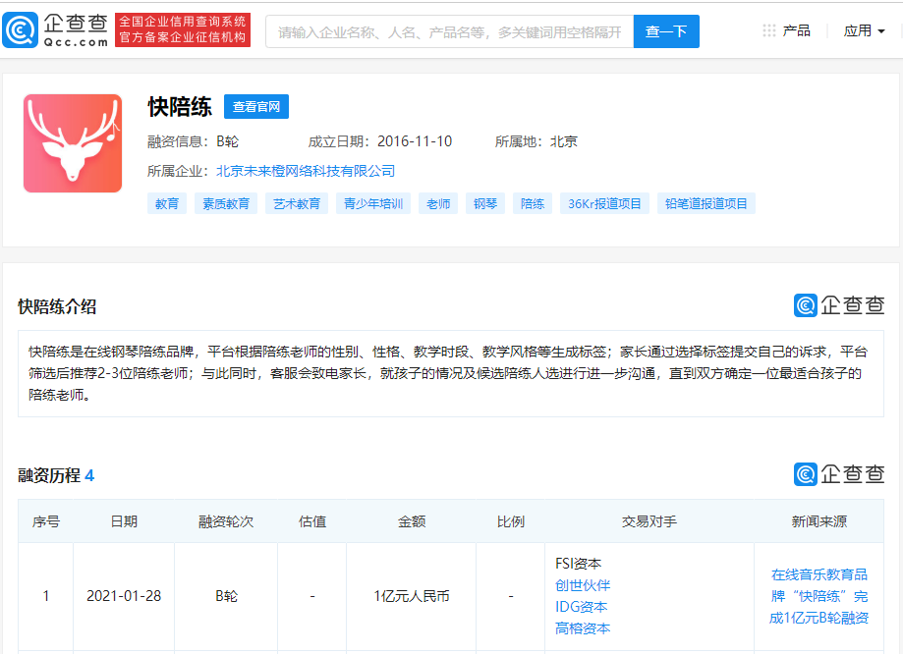Click the 融资信息 B轮 text
The image size is (903, 654).
(193, 141)
